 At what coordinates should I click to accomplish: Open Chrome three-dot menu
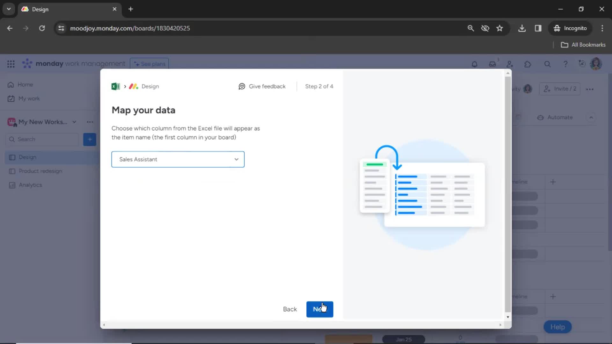(x=602, y=28)
